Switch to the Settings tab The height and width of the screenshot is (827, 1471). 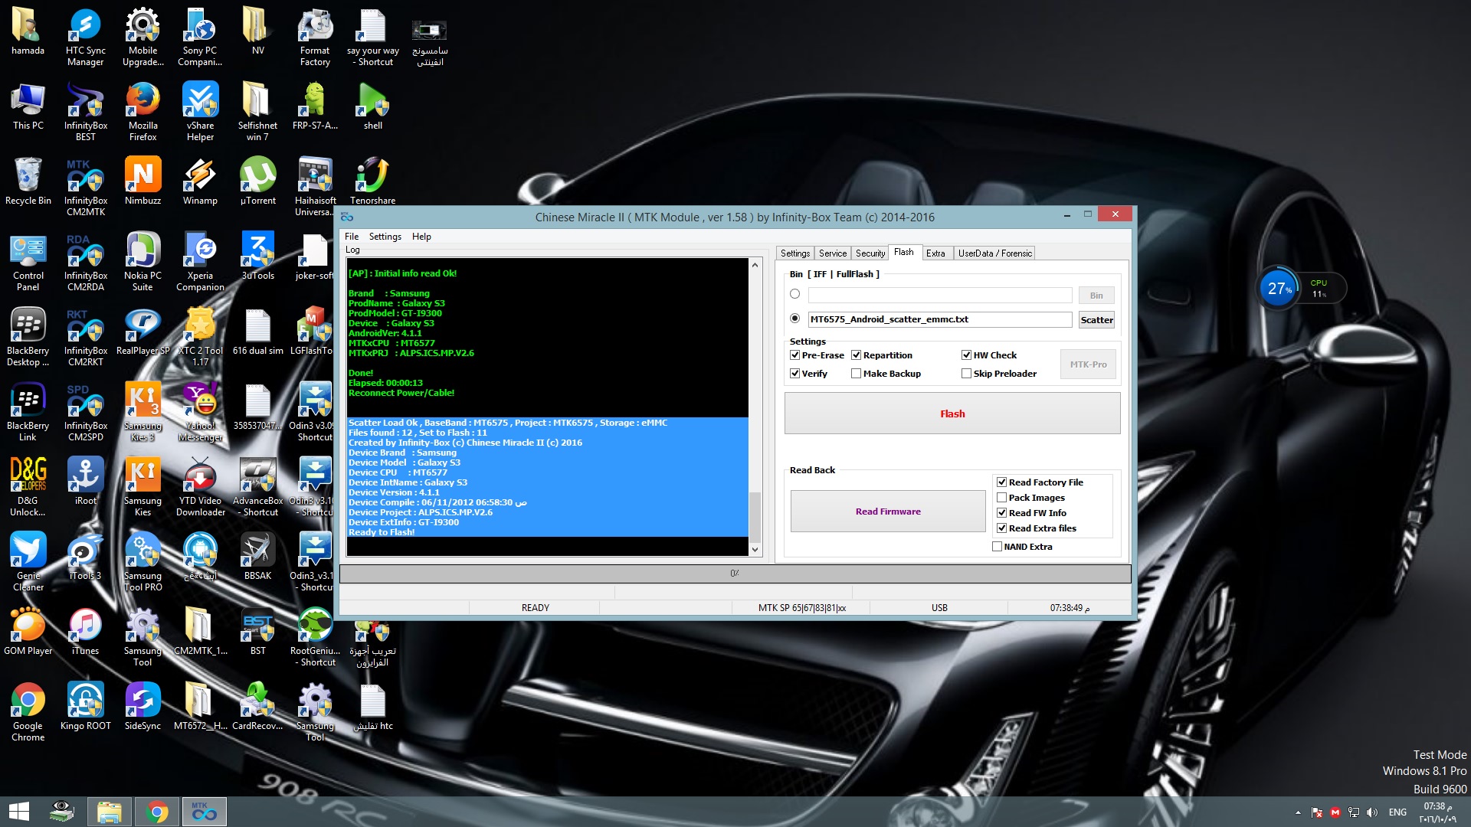[x=794, y=253]
